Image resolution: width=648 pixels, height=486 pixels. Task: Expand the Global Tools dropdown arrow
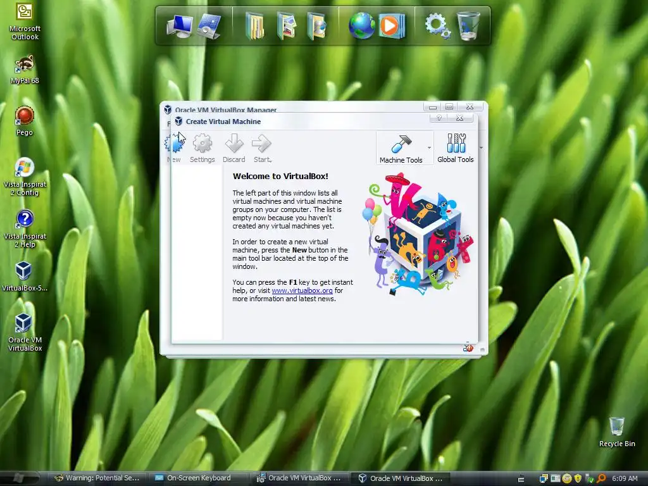tap(481, 147)
